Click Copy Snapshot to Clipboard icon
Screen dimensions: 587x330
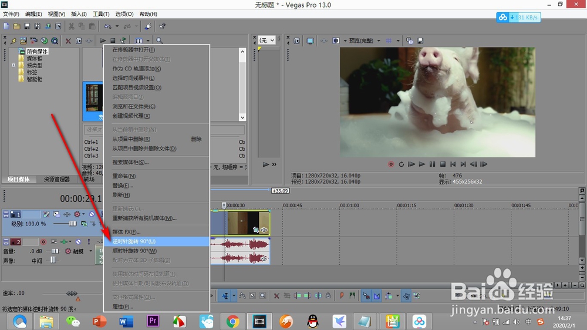(x=410, y=41)
